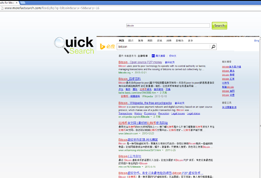Close the bitcoin results browser tab
261x178 pixels.
point(17,3)
